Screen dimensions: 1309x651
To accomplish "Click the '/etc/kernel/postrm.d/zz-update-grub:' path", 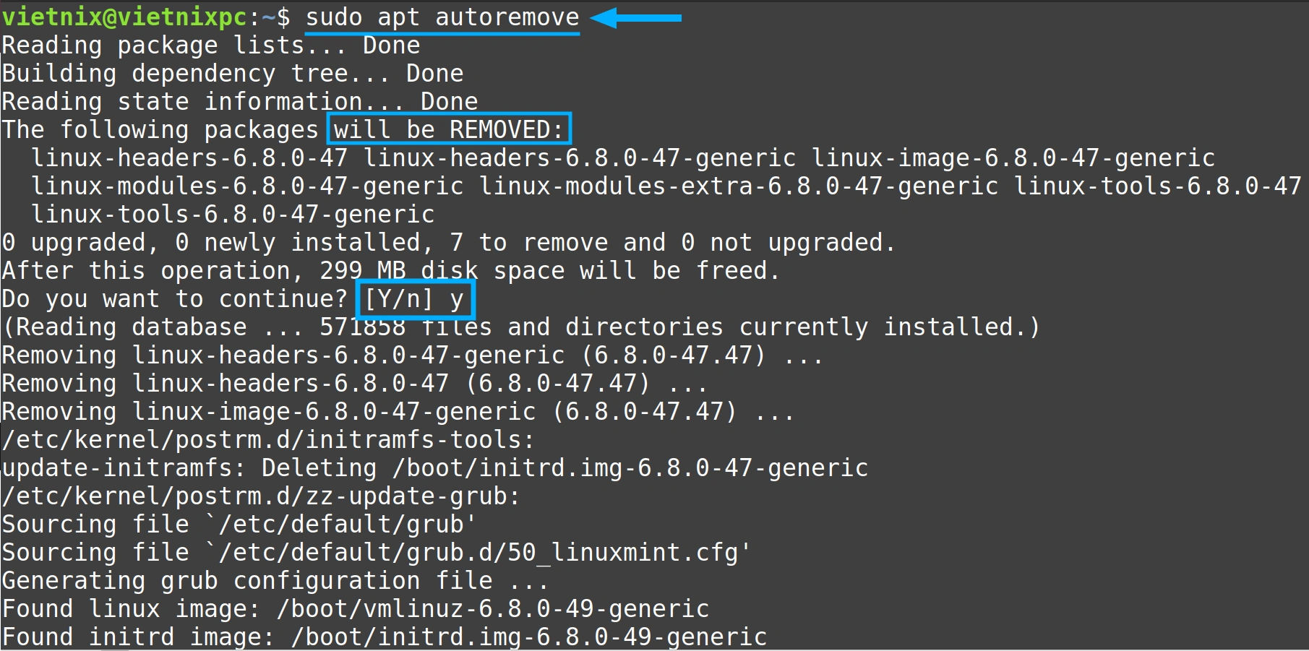I will coord(261,496).
